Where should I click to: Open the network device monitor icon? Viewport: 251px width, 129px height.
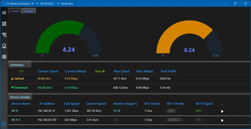pyautogui.click(x=4, y=46)
